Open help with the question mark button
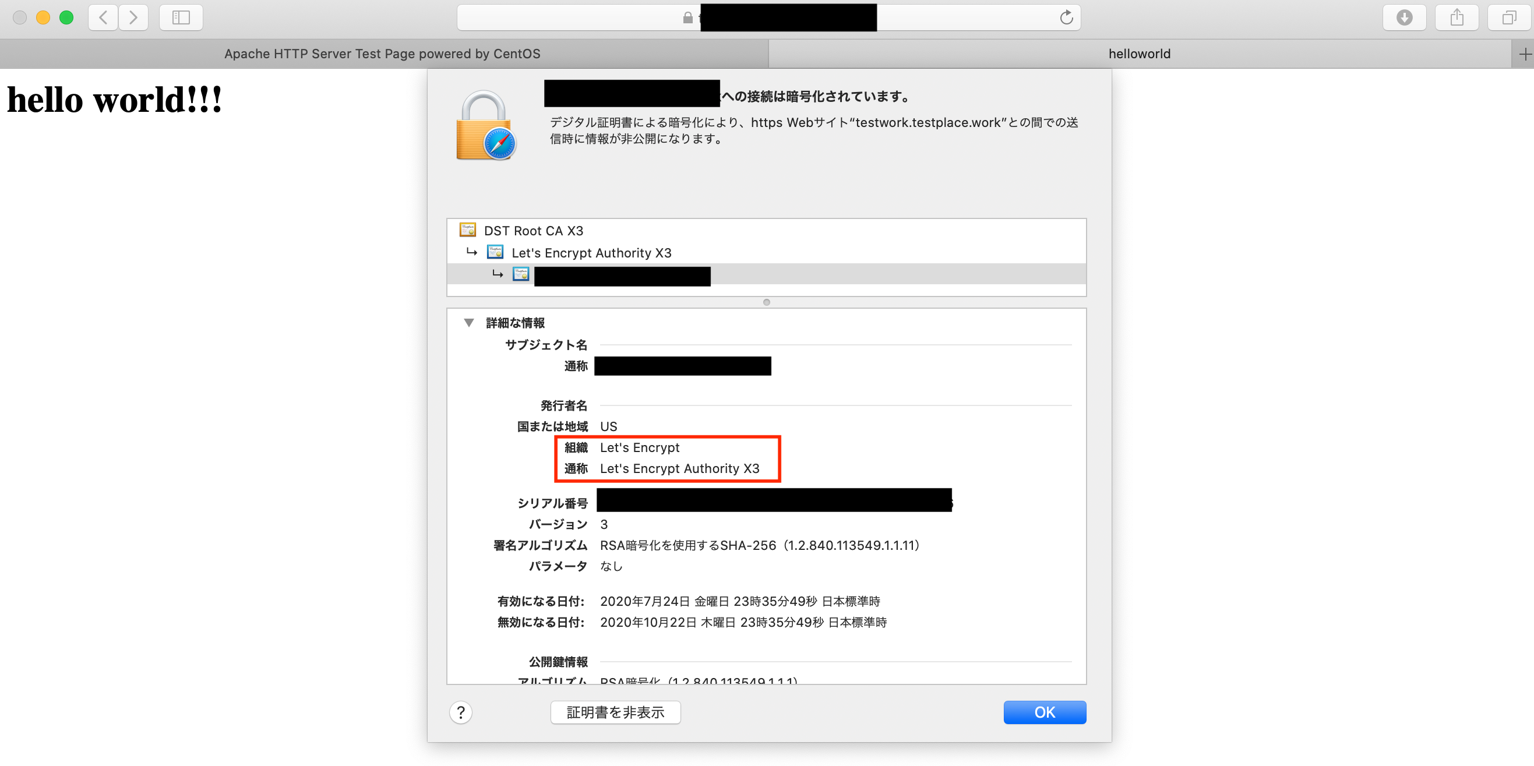This screenshot has width=1534, height=766. pos(461,712)
